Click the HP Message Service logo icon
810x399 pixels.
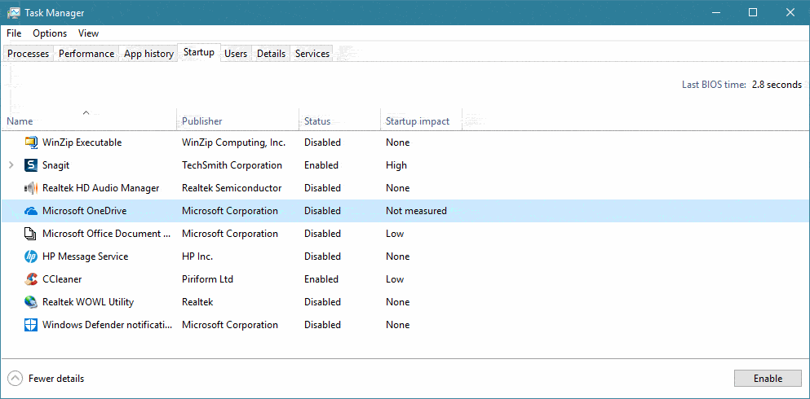click(x=31, y=256)
